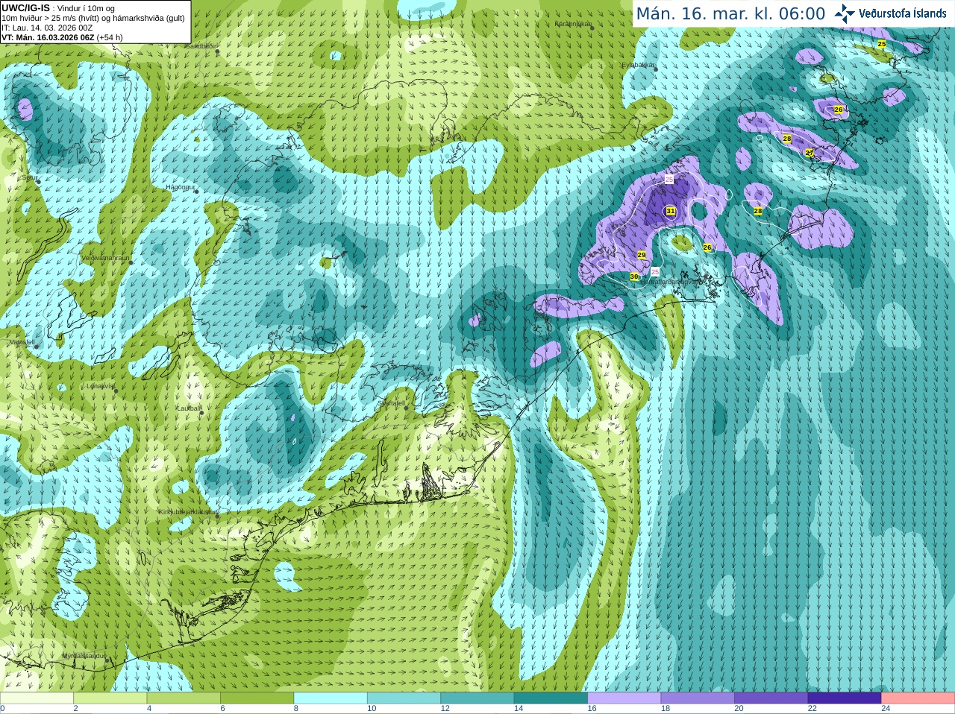Click the yellow 25 gust marker
This screenshot has height=714, width=955.
click(x=882, y=44)
